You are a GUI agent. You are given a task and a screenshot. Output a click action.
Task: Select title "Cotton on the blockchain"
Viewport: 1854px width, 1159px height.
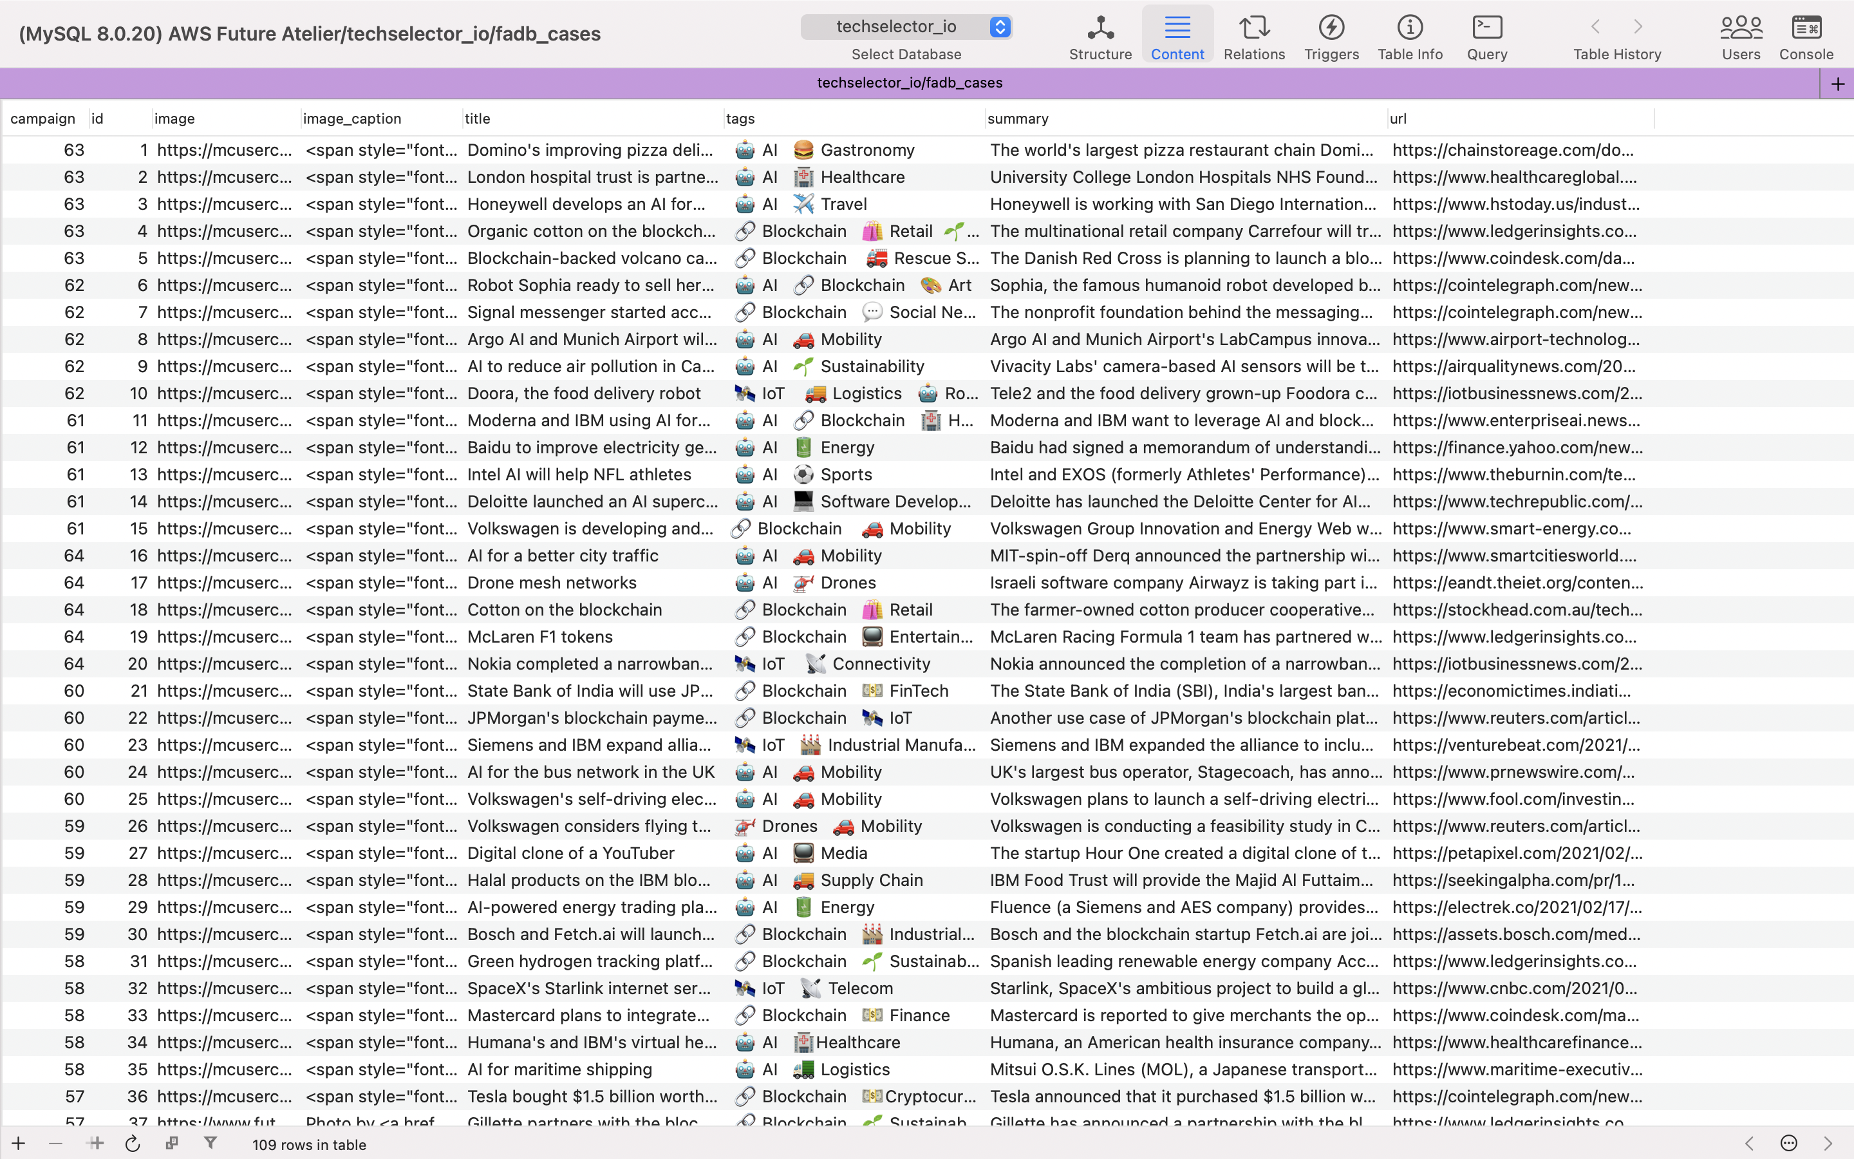click(x=593, y=610)
